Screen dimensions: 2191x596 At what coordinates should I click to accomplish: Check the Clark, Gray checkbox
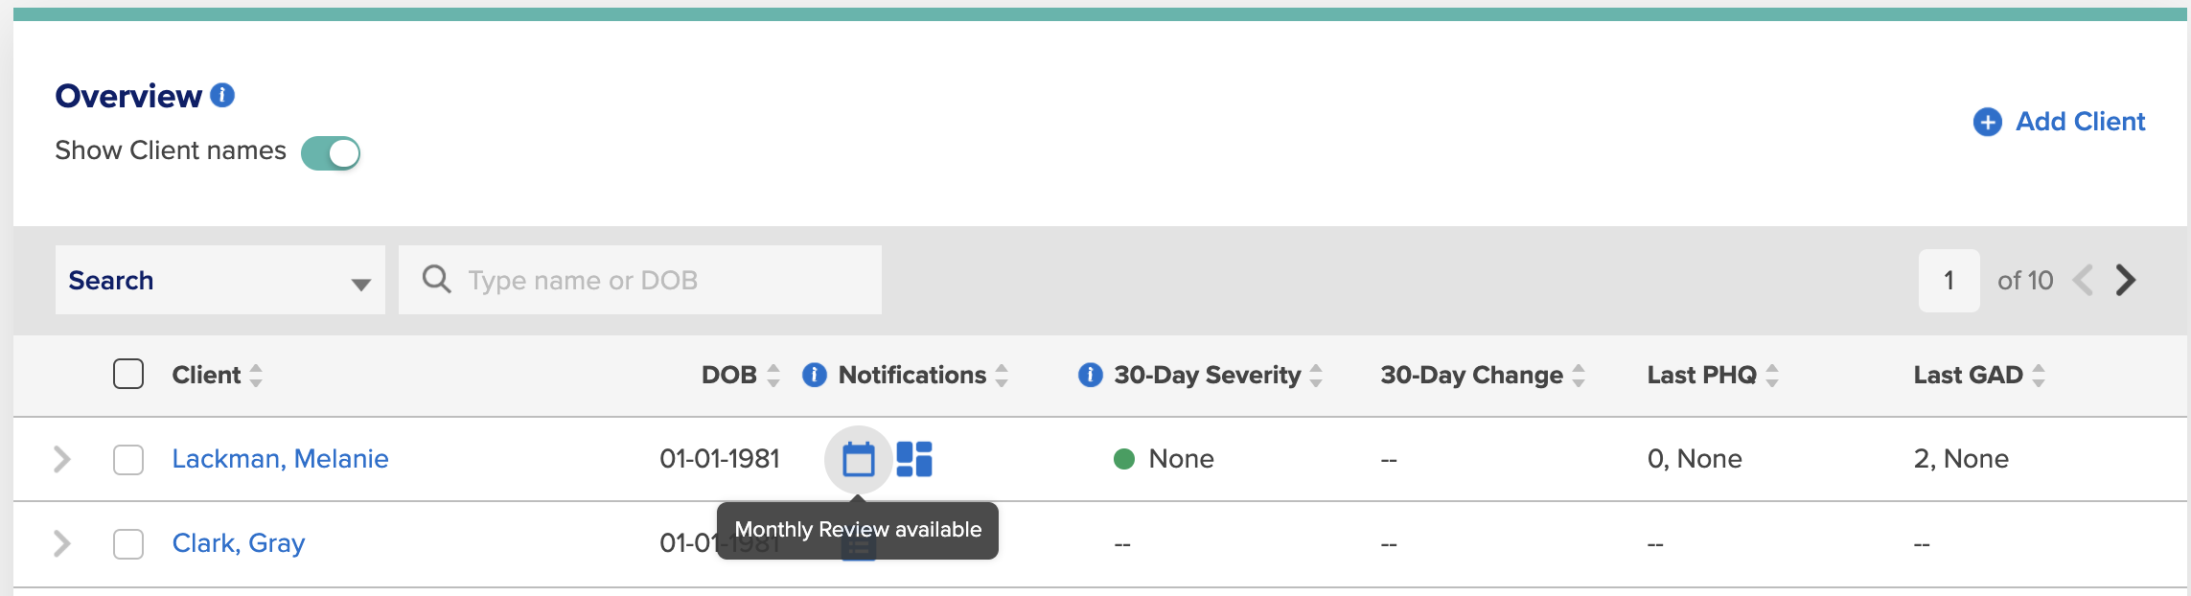tap(128, 543)
